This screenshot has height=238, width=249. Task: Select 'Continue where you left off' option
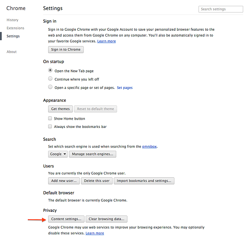(x=51, y=79)
